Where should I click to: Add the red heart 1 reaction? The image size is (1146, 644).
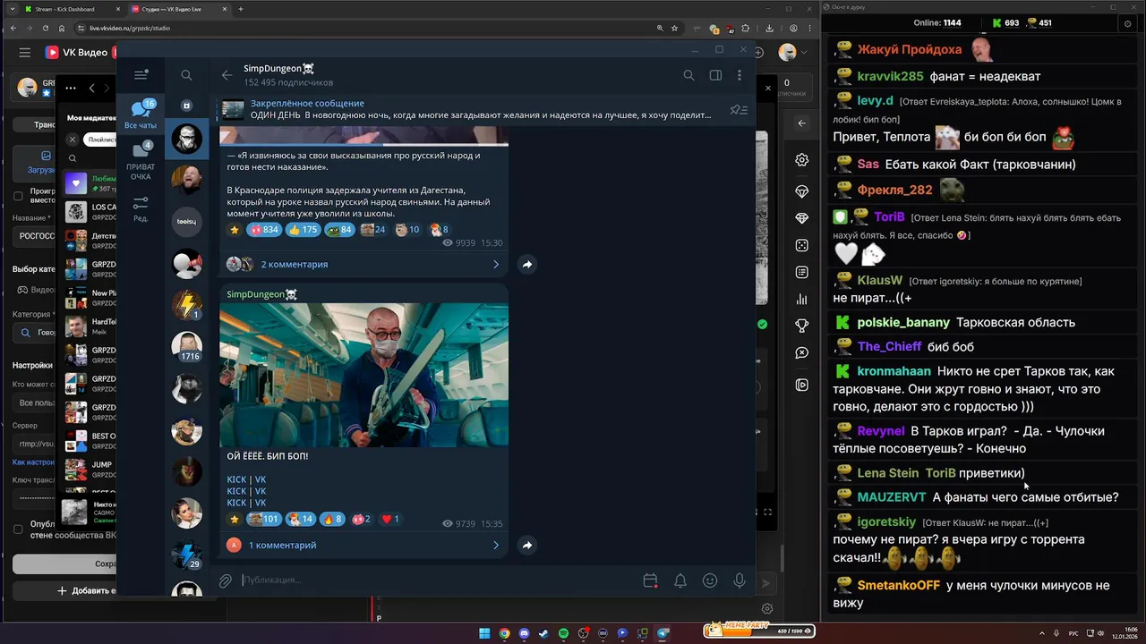[390, 519]
